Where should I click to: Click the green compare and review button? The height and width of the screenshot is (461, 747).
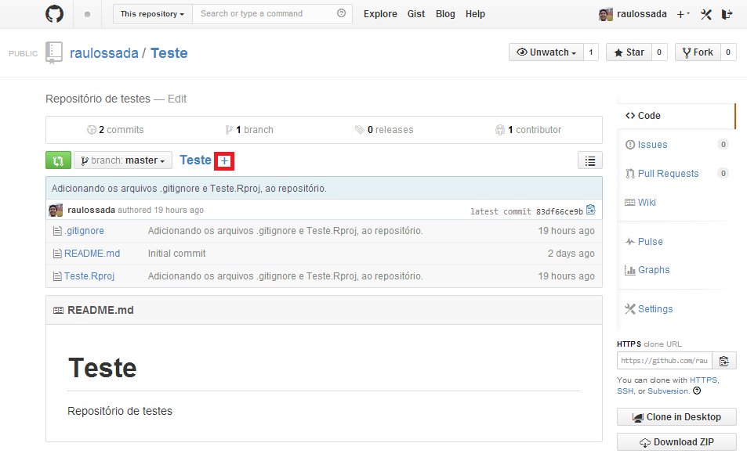click(58, 160)
